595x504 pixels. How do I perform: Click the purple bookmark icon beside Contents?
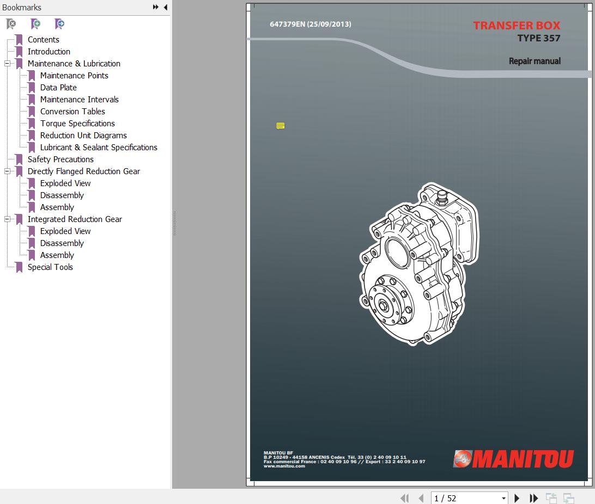tap(19, 40)
